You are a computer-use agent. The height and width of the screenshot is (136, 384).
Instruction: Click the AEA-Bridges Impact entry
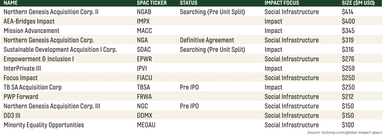tap(29, 21)
